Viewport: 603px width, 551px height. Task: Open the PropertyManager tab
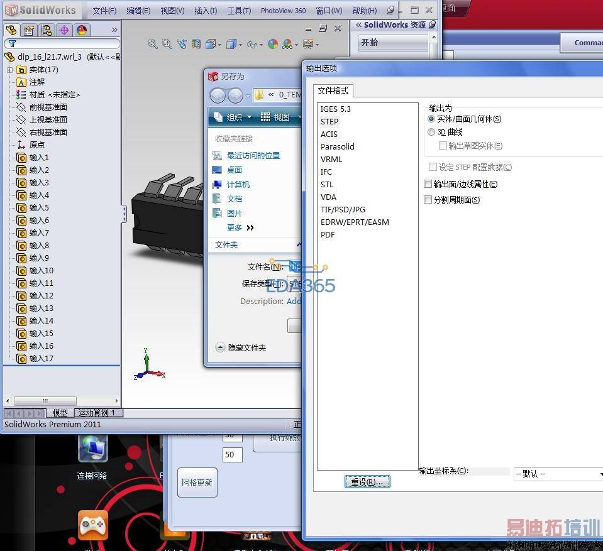click(x=29, y=30)
